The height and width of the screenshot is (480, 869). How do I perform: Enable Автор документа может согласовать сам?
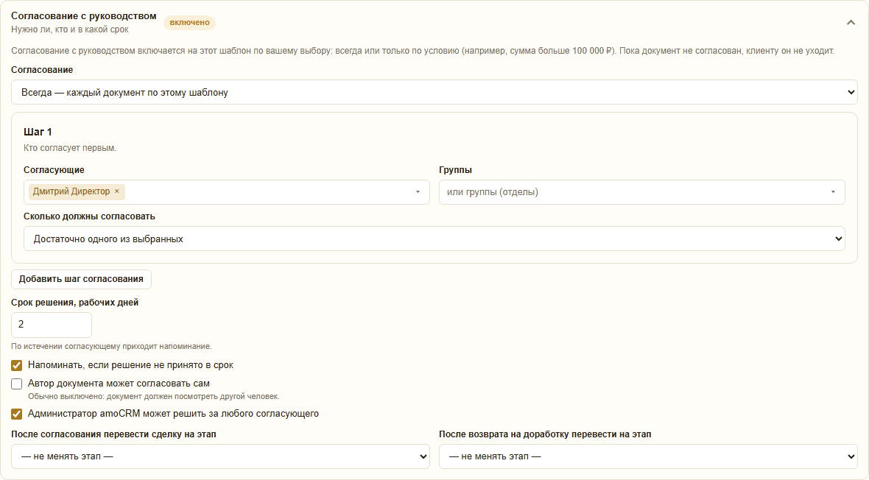(x=17, y=384)
